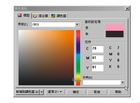This screenshot has width=140, height=103.
Task: Open the 新增到調色盤 arrow dropdown
Action: pyautogui.click(x=42, y=92)
